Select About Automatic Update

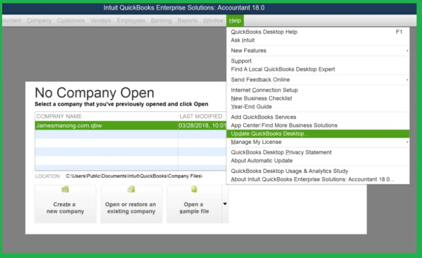318,161
